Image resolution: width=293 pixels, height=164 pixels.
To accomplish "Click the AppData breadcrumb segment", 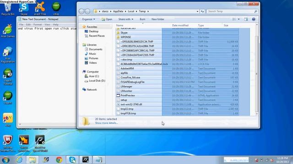I will click(118, 11).
